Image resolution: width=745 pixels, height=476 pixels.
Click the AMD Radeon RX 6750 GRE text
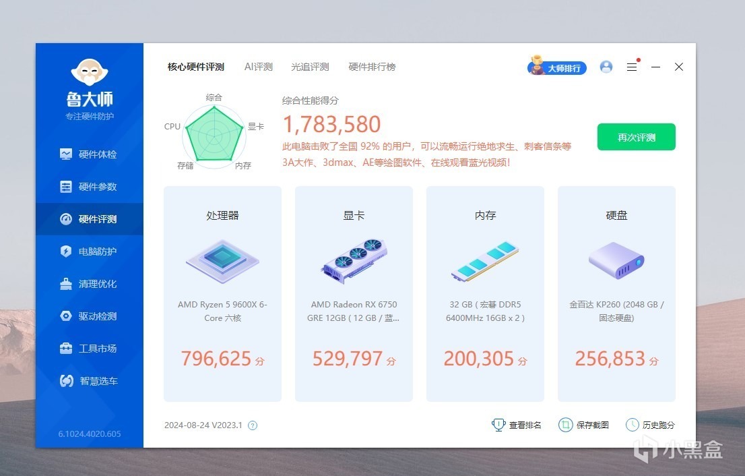tap(354, 311)
